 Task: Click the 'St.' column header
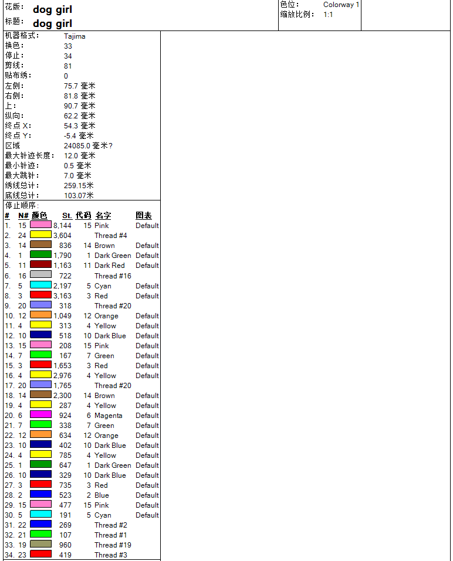tap(67, 215)
